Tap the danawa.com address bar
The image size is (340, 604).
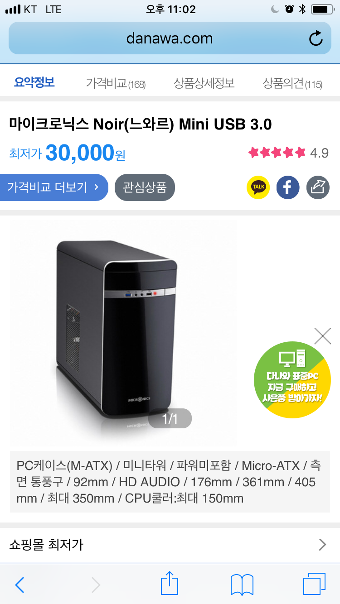tap(170, 38)
